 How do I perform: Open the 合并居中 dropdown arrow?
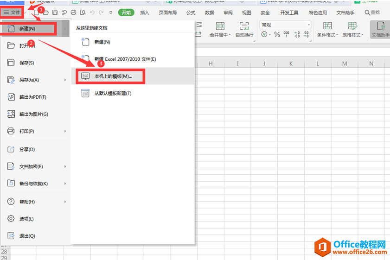(x=230, y=35)
